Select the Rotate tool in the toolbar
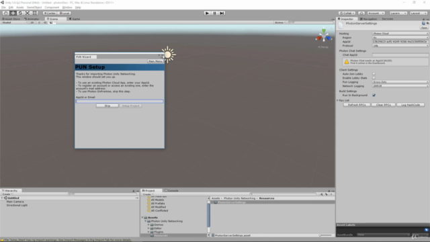This screenshot has height=242, width=430. tap(20, 13)
